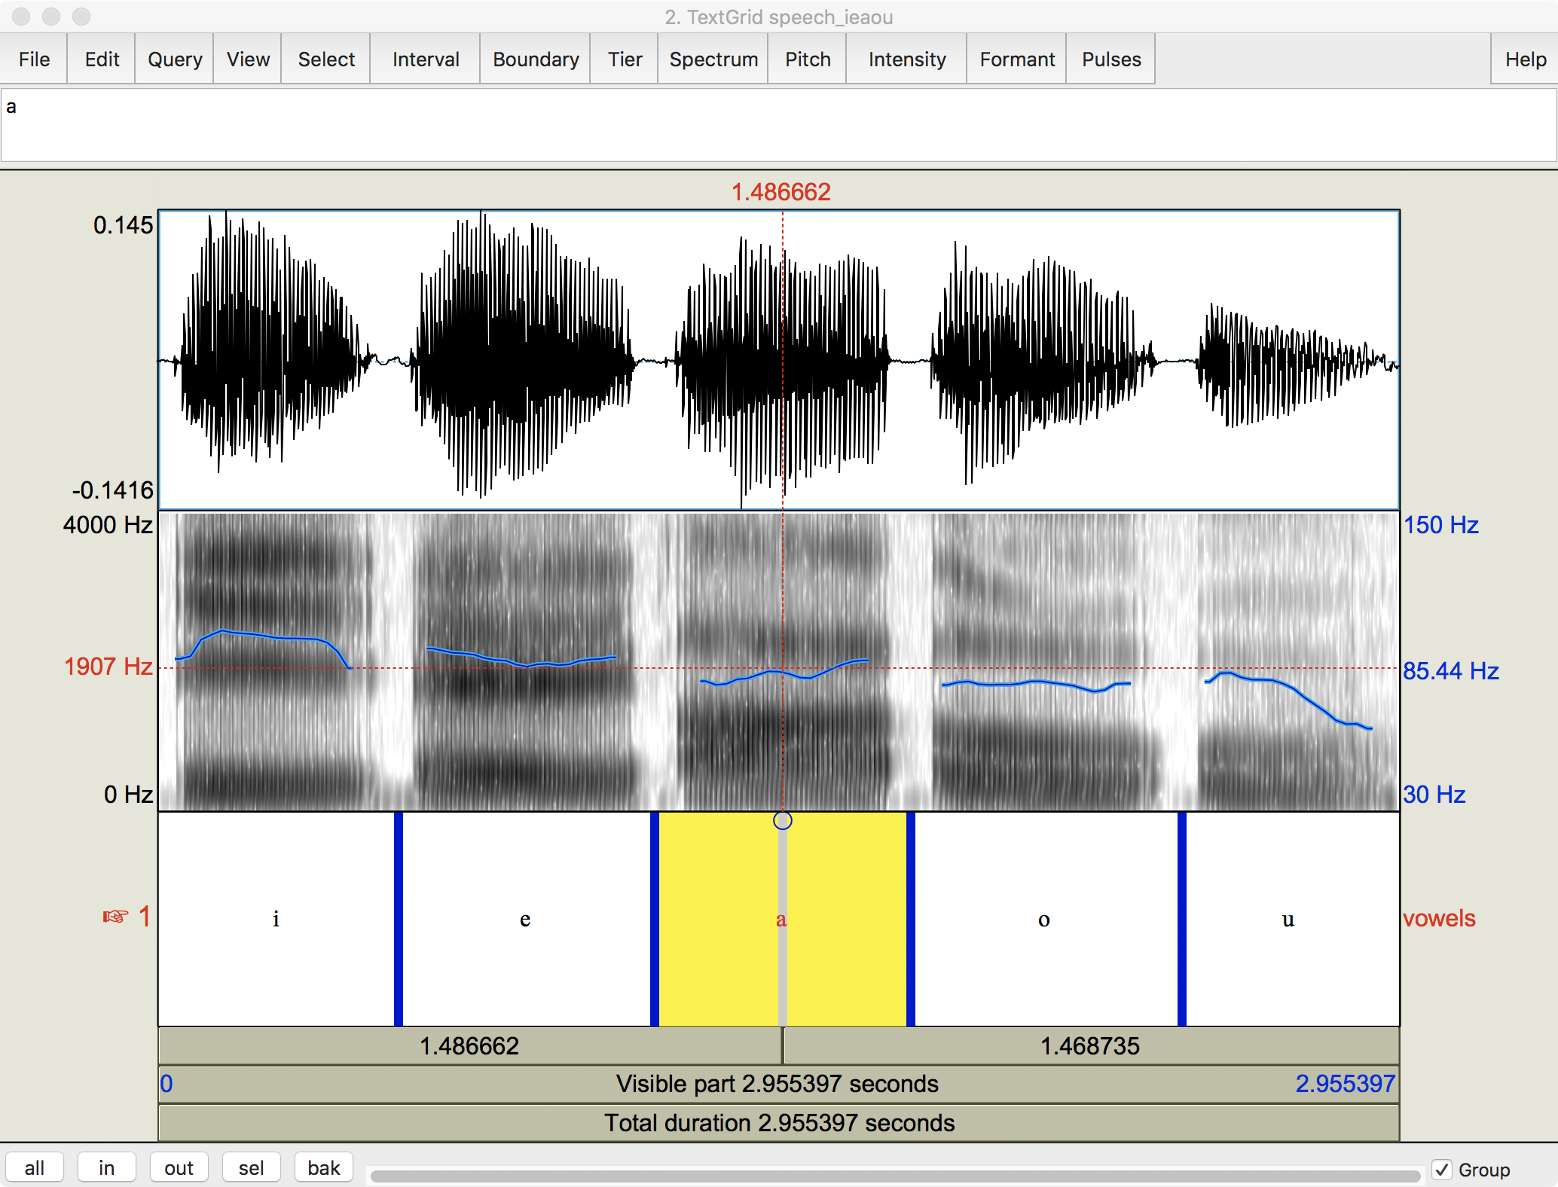Click the 30 Hz pitch floor label
Screen dimensions: 1558x1187
[x=1434, y=795]
